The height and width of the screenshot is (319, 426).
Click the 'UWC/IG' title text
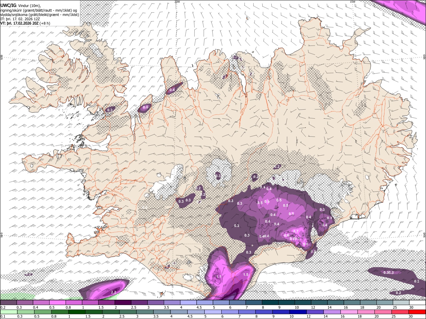coord(8,5)
